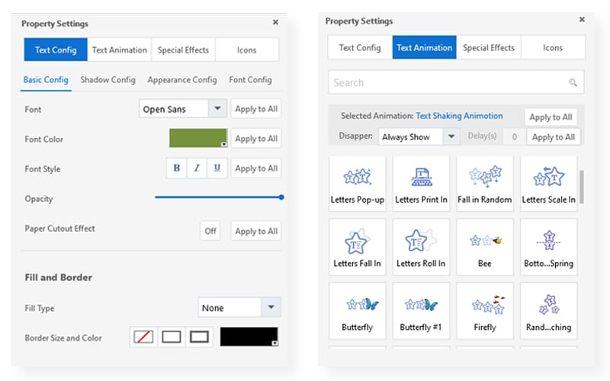This screenshot has width=610, height=381.
Task: Open the Font dropdown showing Open Sans
Action: [183, 109]
